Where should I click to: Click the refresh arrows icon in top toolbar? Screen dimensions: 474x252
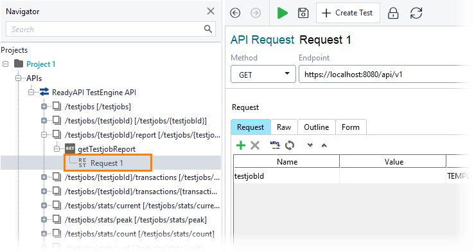coord(416,13)
